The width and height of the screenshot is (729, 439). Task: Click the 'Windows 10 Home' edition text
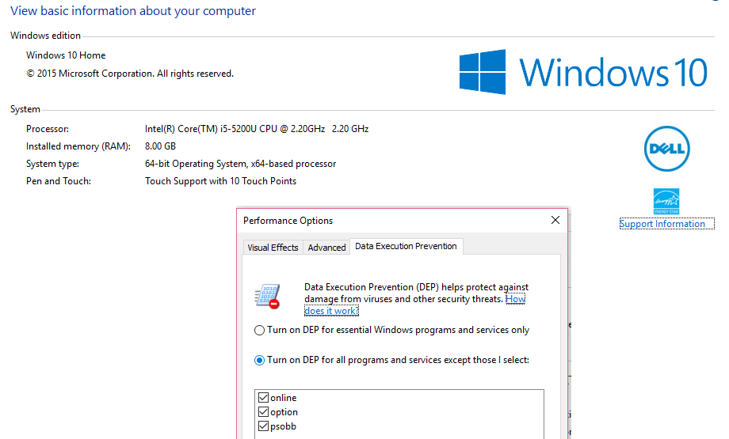[66, 55]
